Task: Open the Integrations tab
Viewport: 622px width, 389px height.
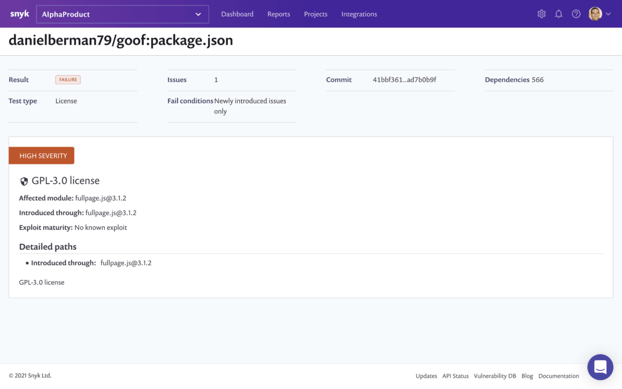Action: pos(359,14)
